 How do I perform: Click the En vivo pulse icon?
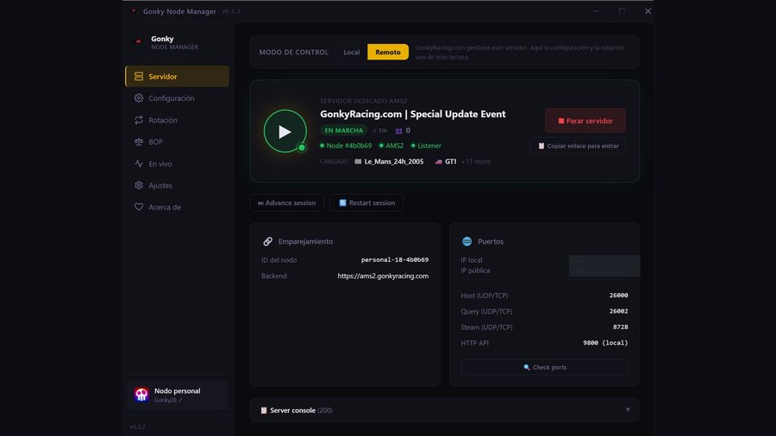point(139,164)
